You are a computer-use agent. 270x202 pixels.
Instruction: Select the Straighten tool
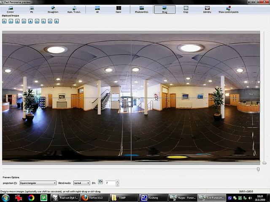(53, 9)
